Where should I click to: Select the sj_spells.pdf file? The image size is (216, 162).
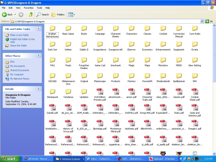[x=163, y=141]
